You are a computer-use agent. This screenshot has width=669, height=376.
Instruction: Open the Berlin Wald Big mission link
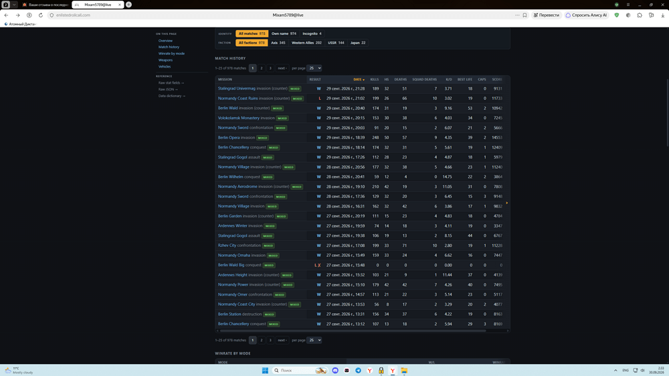[231, 265]
